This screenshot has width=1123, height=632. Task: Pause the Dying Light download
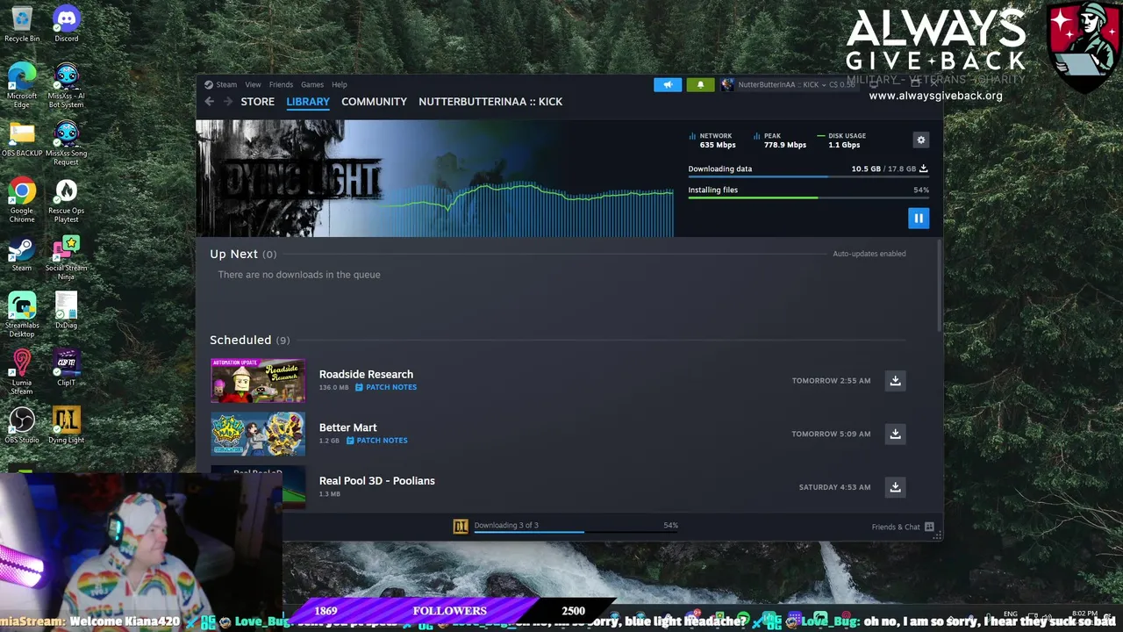[918, 218]
